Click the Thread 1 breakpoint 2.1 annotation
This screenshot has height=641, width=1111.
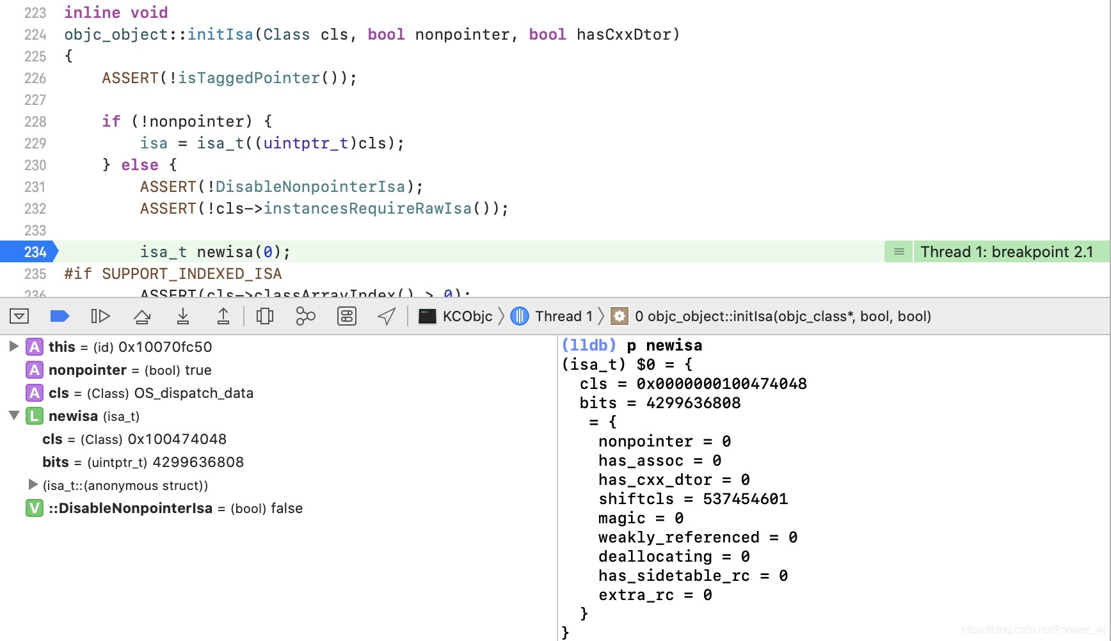click(x=1007, y=252)
